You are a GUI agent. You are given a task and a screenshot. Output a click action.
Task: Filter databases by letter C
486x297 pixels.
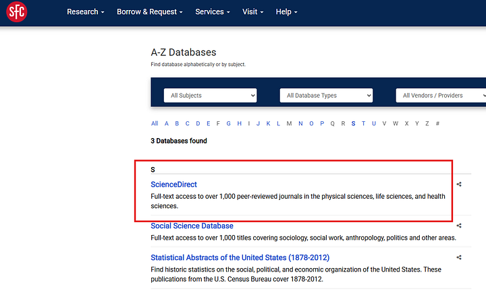click(x=187, y=123)
